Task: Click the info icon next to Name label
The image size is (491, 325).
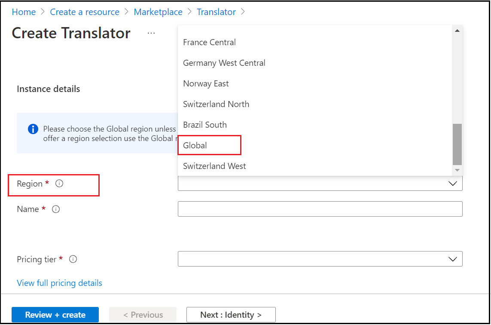Action: tap(55, 209)
